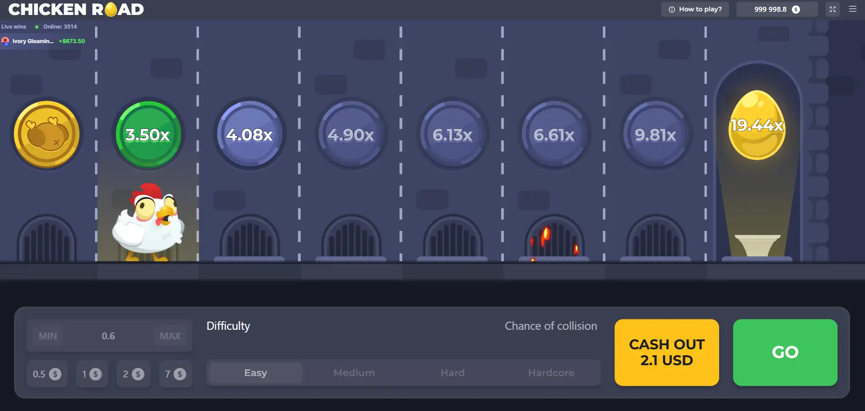Open the How to play? help

695,9
